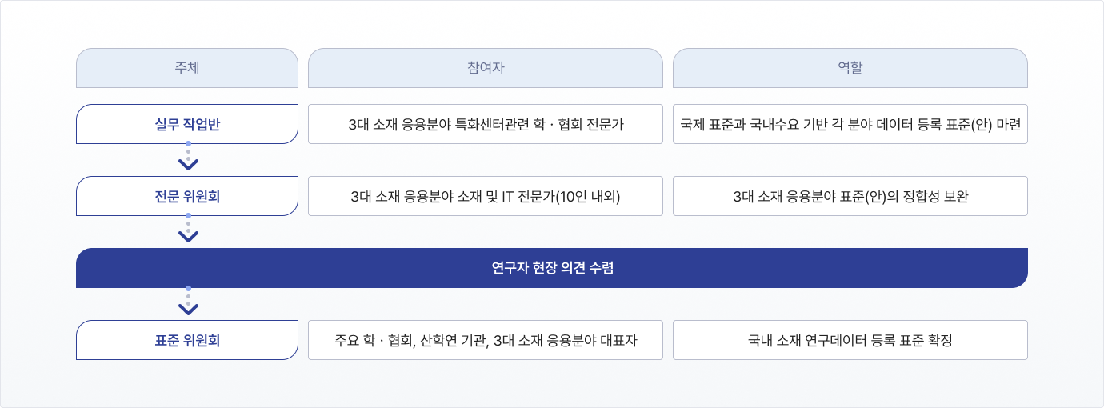Click the 주체 column header
The width and height of the screenshot is (1104, 408).
point(187,68)
